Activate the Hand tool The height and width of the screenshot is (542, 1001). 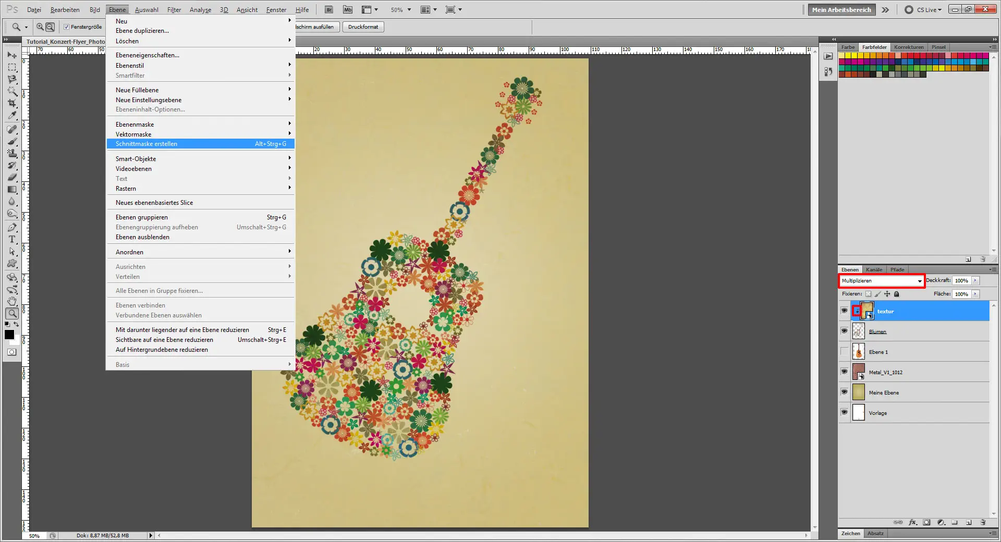pyautogui.click(x=12, y=301)
